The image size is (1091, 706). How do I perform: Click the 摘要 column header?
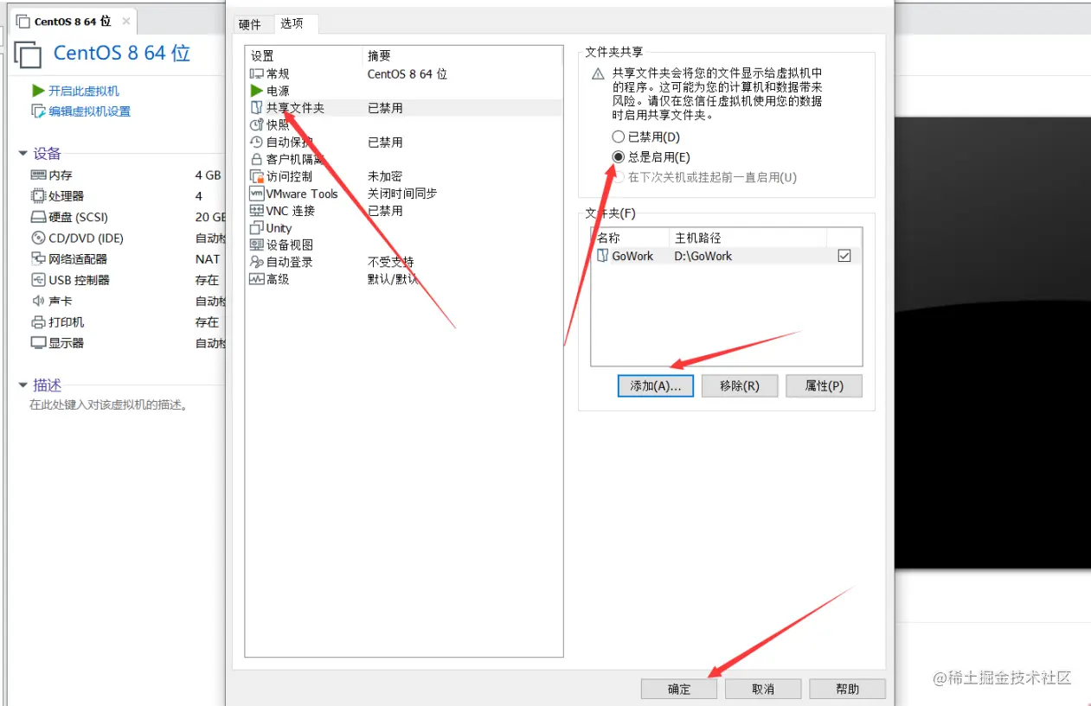pos(462,55)
